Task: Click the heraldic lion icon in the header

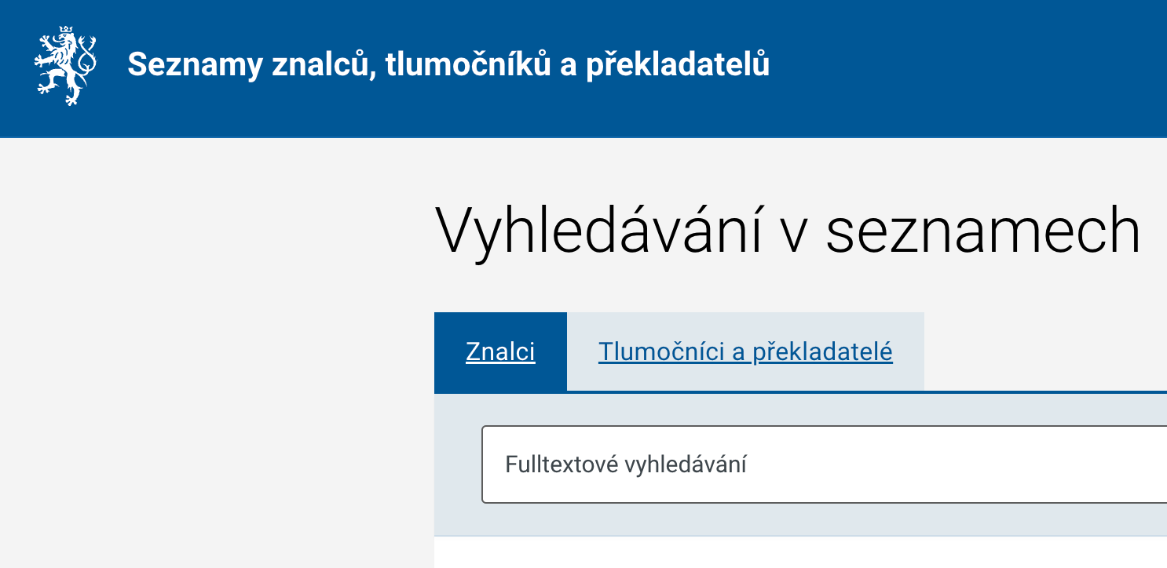Action: click(65, 65)
